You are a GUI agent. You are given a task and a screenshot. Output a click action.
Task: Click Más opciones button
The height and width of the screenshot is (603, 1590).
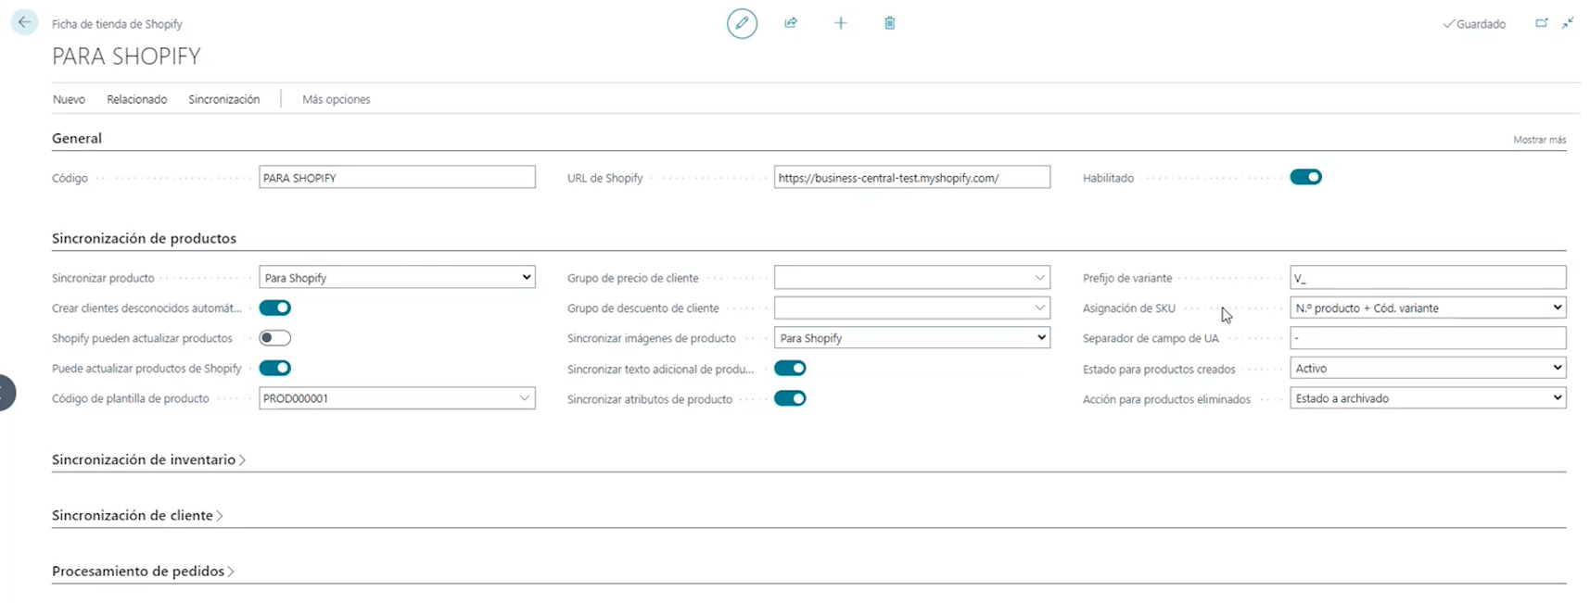[x=336, y=99]
